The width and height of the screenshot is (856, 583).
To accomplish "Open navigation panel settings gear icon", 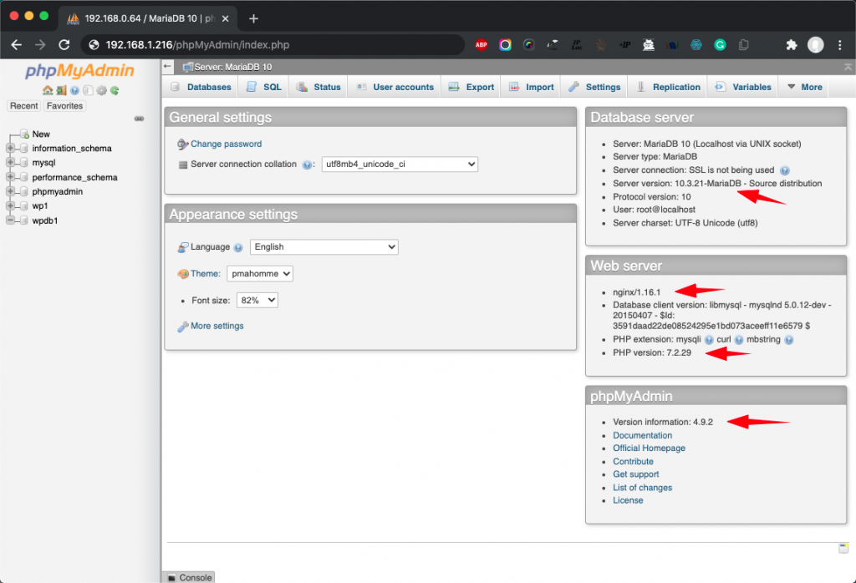I will pyautogui.click(x=101, y=90).
